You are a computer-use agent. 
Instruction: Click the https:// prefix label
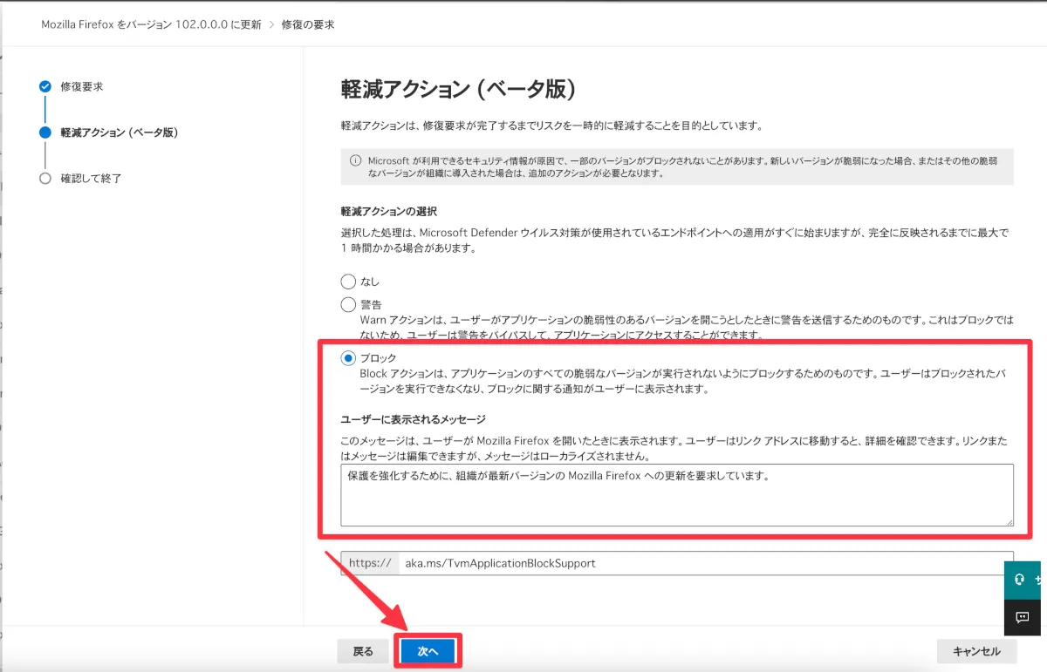[370, 563]
